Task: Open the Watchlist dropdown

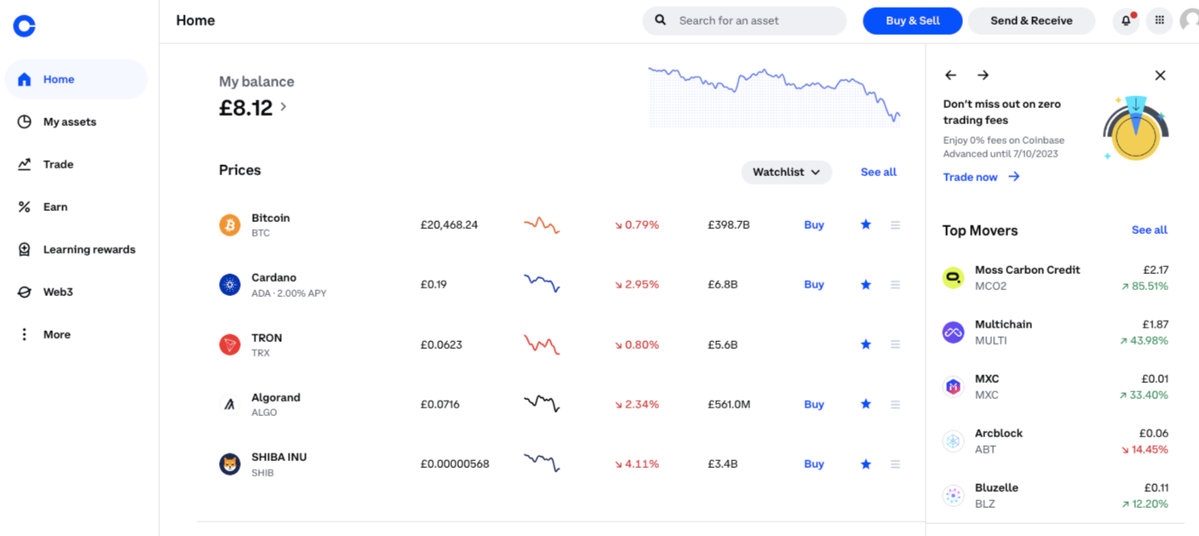Action: point(786,172)
